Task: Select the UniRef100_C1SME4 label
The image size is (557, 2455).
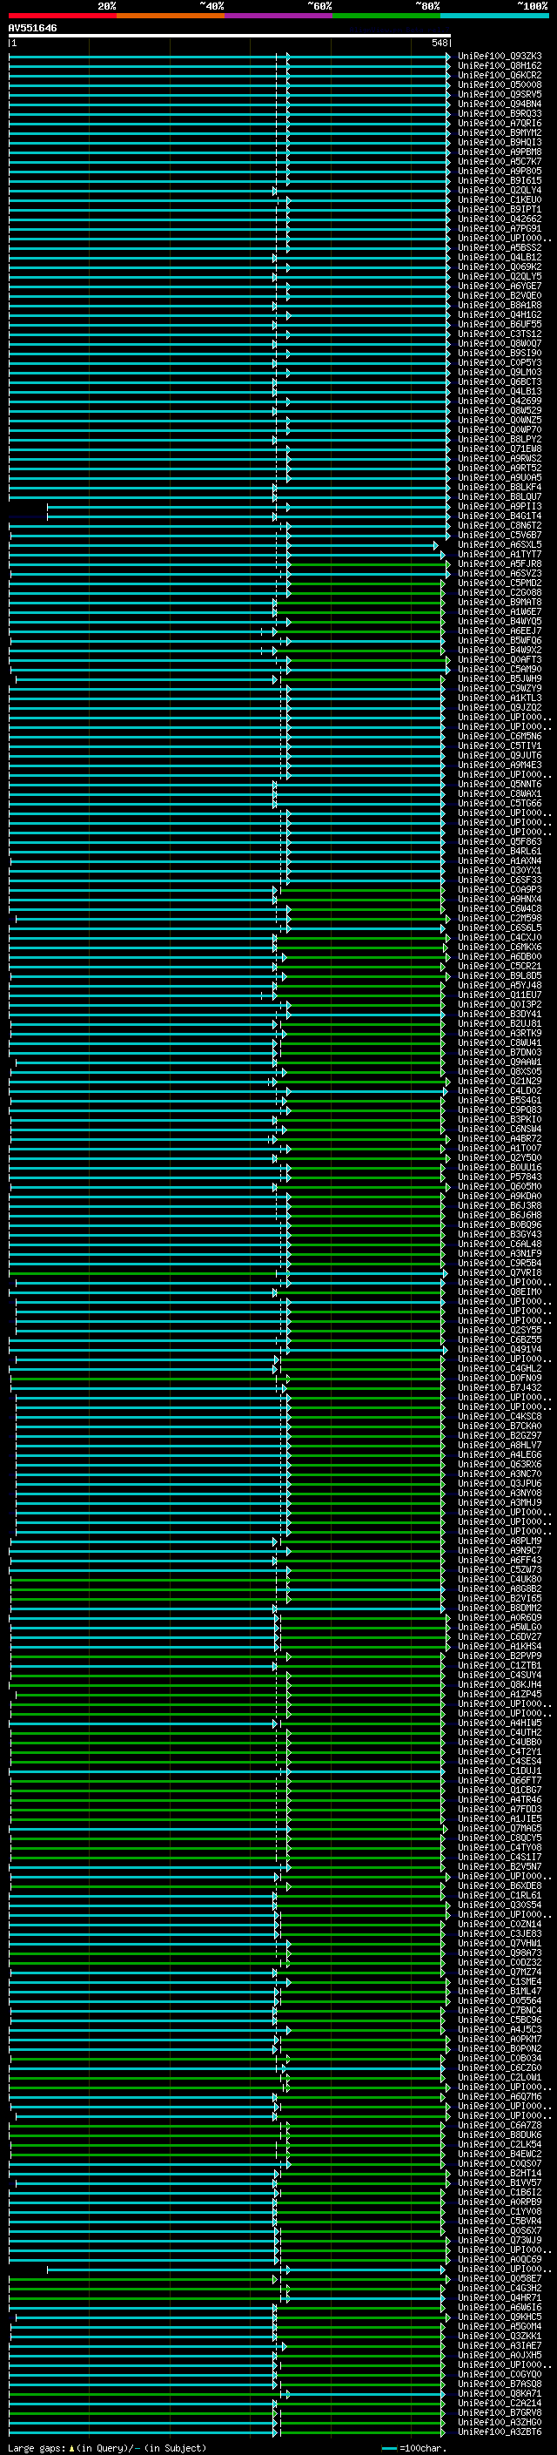Action: [x=500, y=1982]
